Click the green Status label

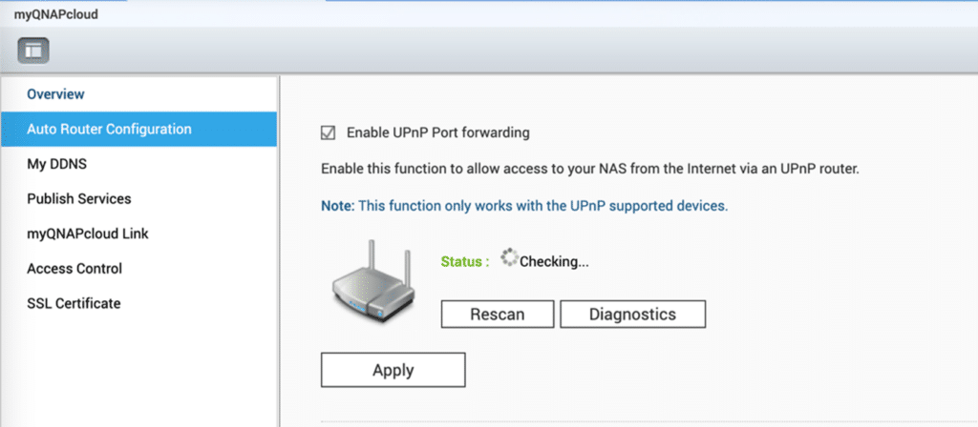[465, 261]
